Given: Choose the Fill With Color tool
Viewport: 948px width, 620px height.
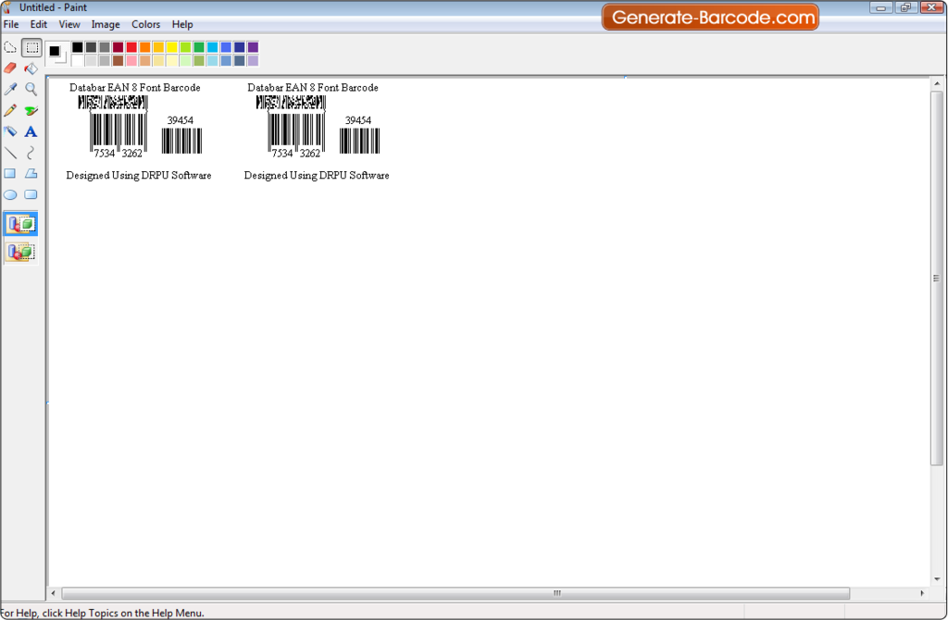Looking at the screenshot, I should pos(31,68).
